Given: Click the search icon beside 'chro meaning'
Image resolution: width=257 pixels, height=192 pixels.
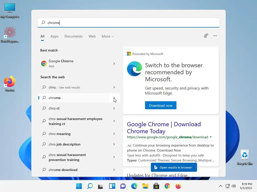Looking at the screenshot, I should click(x=44, y=134).
